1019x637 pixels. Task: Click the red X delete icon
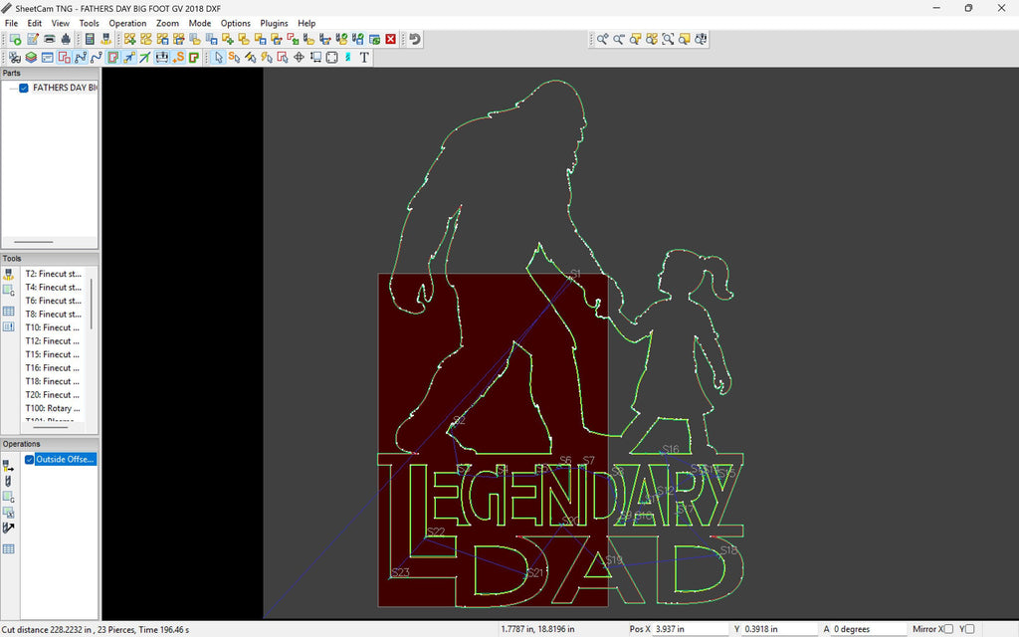click(390, 39)
